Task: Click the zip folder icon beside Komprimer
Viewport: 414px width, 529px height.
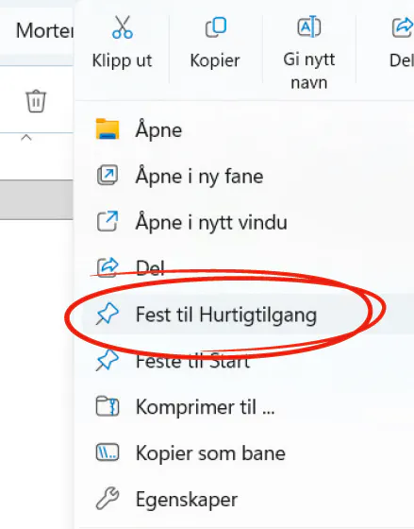Action: pyautogui.click(x=108, y=406)
